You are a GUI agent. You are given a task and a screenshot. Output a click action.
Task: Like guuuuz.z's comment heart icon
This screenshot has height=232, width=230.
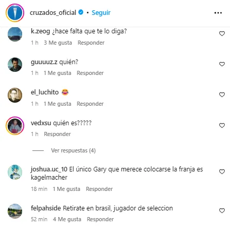click(222, 64)
